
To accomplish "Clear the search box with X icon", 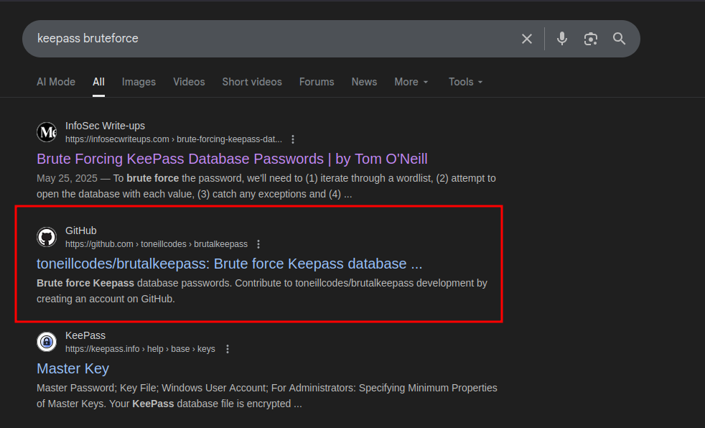I will (527, 39).
